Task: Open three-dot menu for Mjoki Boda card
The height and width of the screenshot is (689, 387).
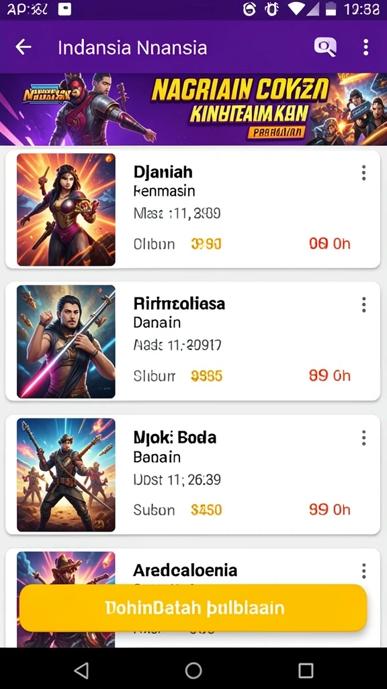Action: [x=363, y=437]
